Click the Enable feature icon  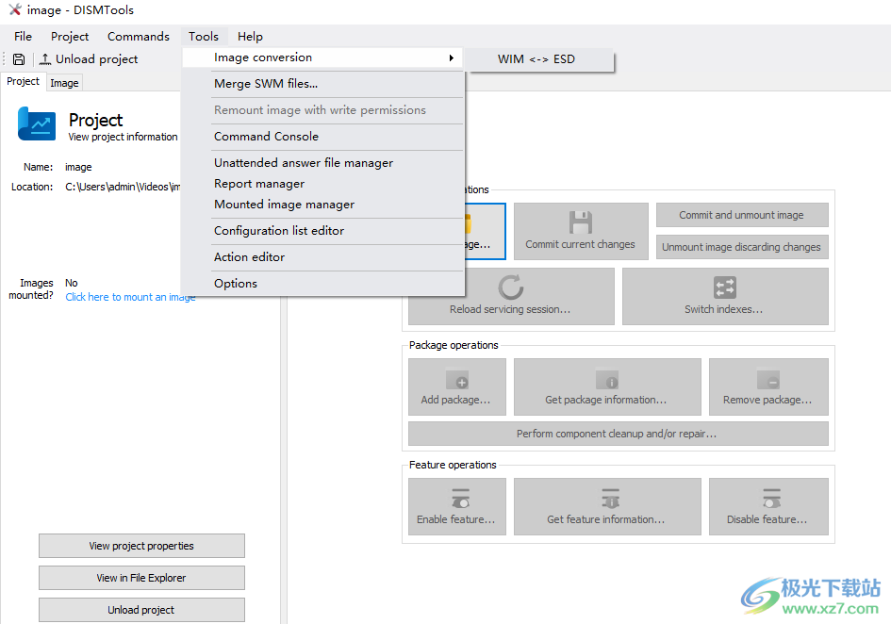[457, 499]
